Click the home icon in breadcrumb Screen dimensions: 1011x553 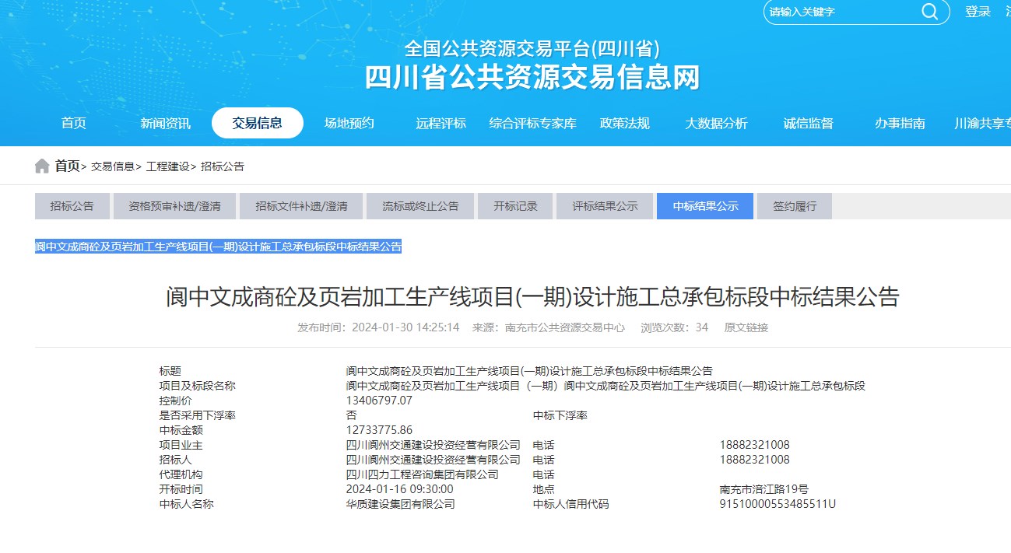42,166
